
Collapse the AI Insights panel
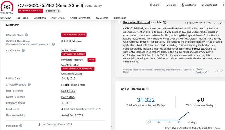tap(221, 23)
